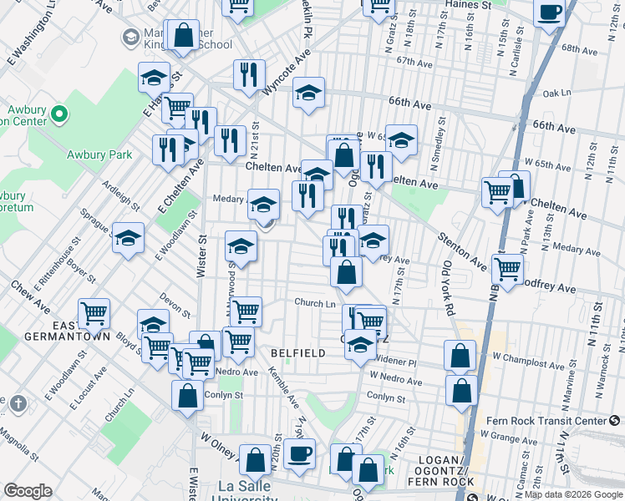Screen dimensions: 625x501
Task: Click the BELFIELD neighborhood label
Action: [298, 353]
